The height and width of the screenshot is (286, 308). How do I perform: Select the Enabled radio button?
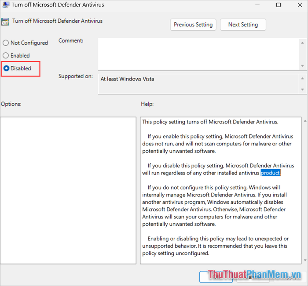pos(6,56)
